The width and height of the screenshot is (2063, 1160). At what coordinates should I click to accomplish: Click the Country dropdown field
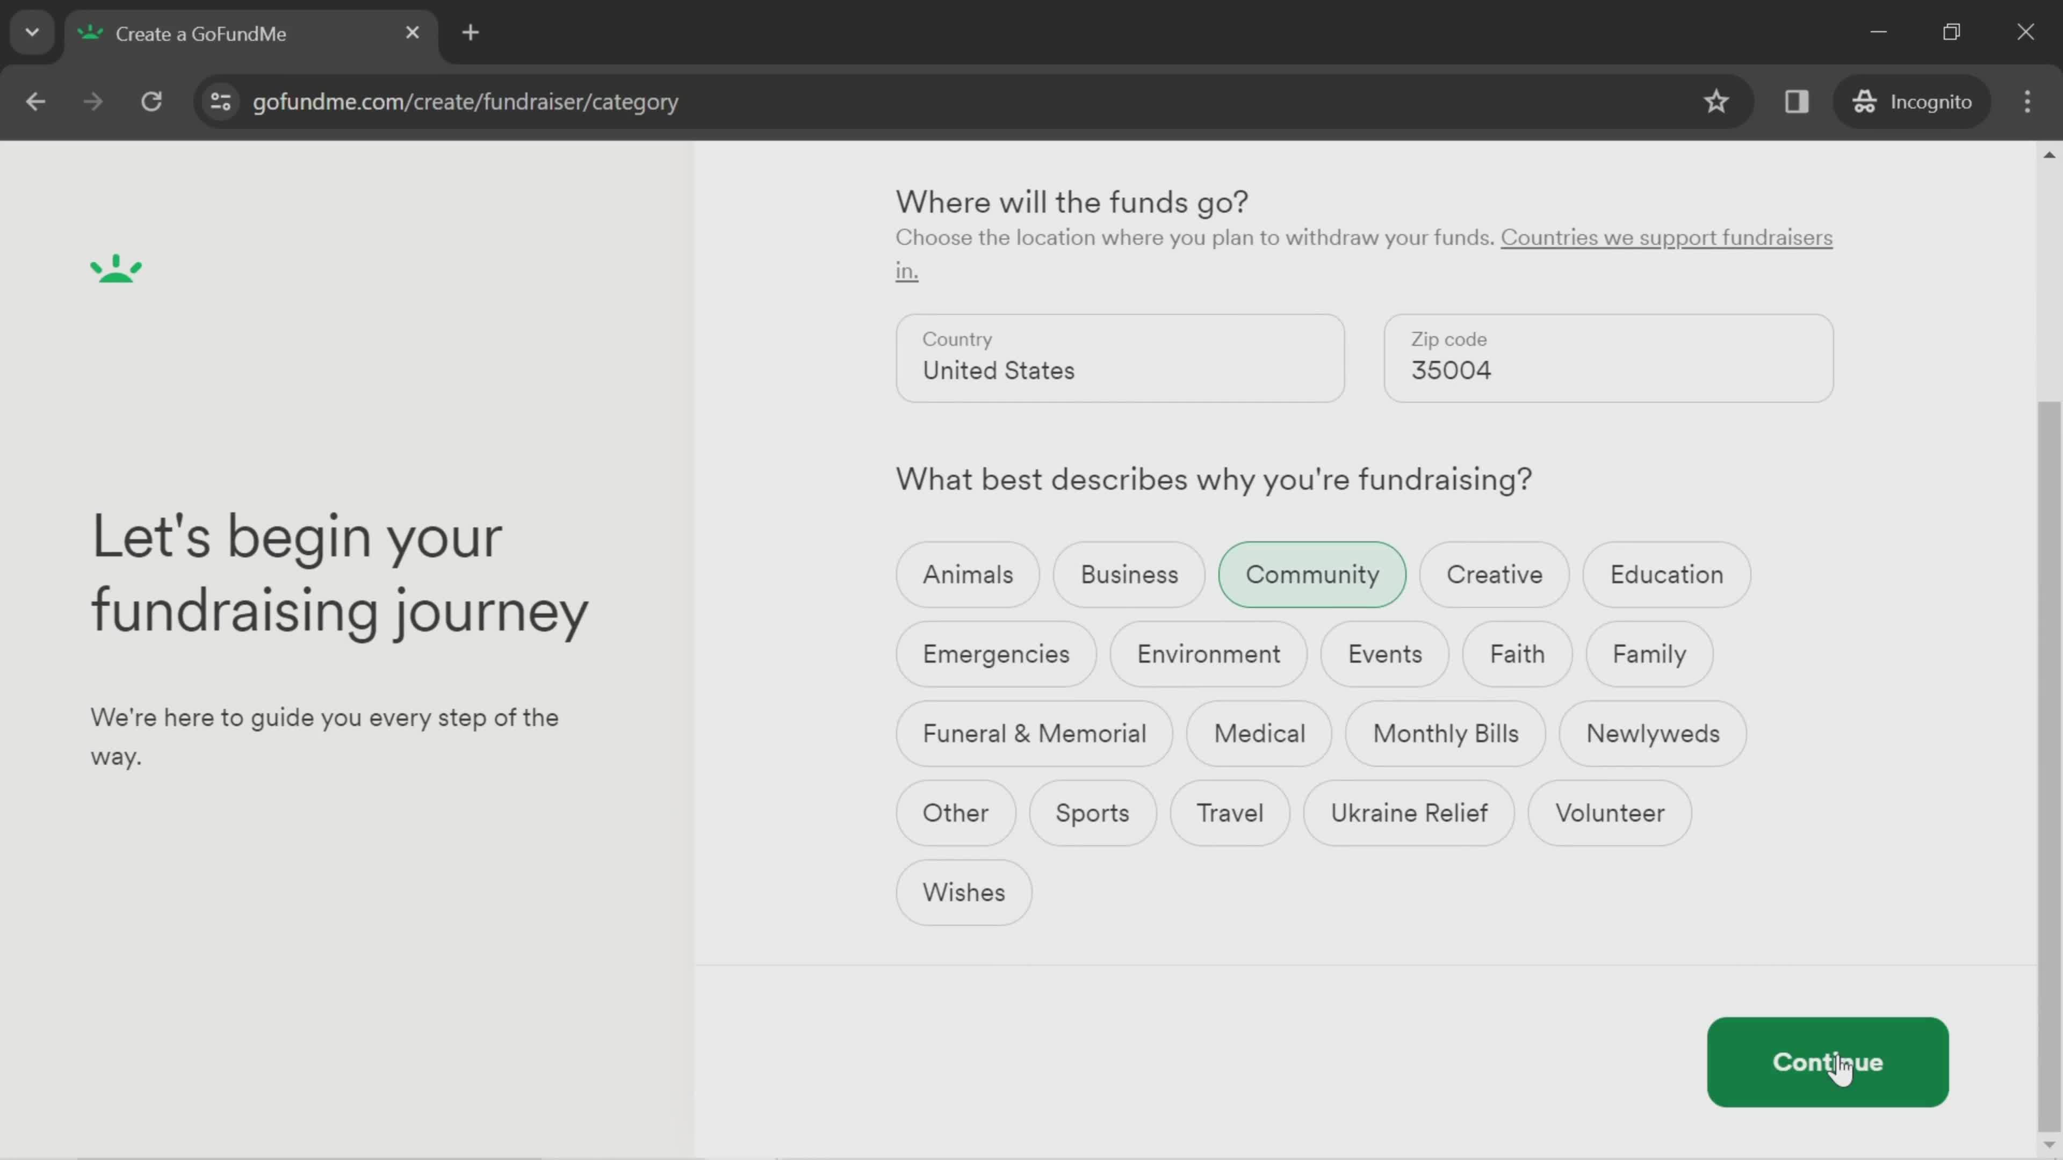(x=1121, y=358)
